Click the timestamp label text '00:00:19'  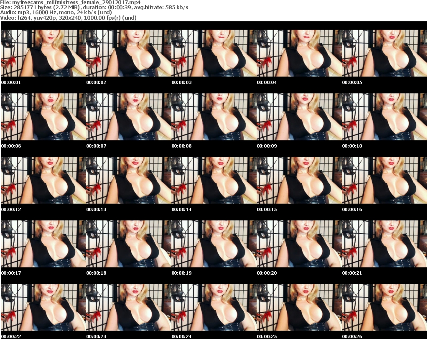coord(181,273)
